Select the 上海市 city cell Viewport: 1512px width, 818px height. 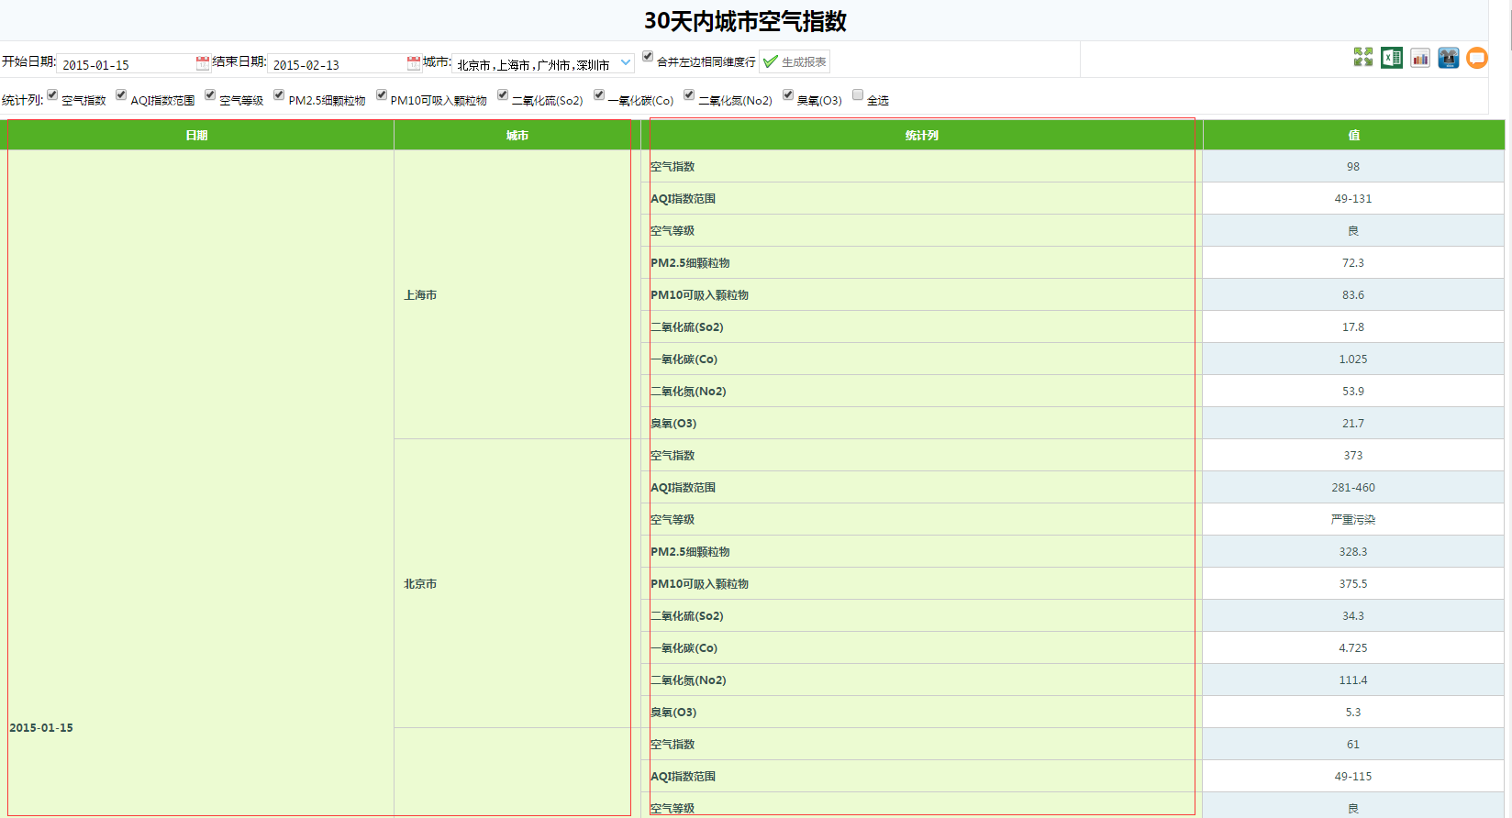pos(421,294)
